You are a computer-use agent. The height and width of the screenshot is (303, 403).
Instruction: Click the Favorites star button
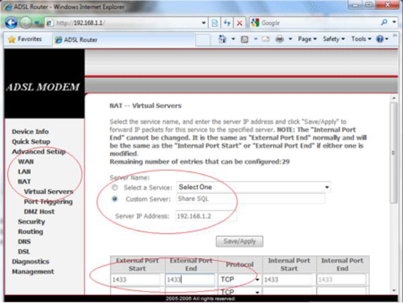[x=25, y=39]
